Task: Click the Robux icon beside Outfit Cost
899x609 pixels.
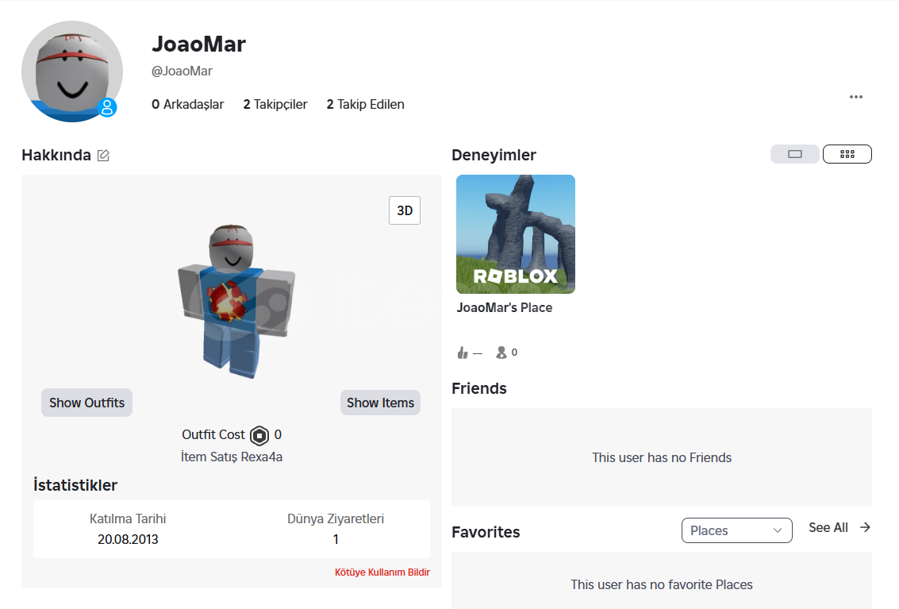Action: (259, 436)
